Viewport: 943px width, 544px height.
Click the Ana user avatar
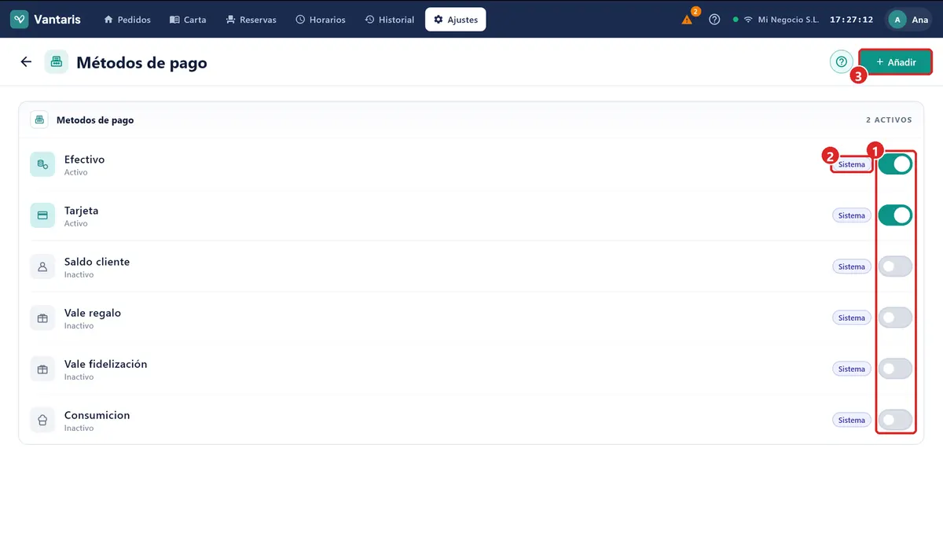[x=897, y=20]
